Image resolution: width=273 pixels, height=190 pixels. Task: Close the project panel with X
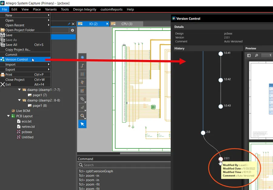pos(73,24)
